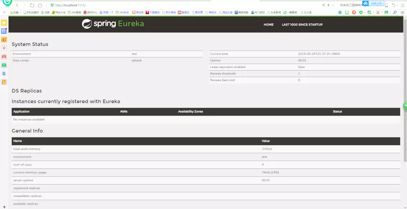
Task: Open the browser home page icon
Action: [40, 5]
